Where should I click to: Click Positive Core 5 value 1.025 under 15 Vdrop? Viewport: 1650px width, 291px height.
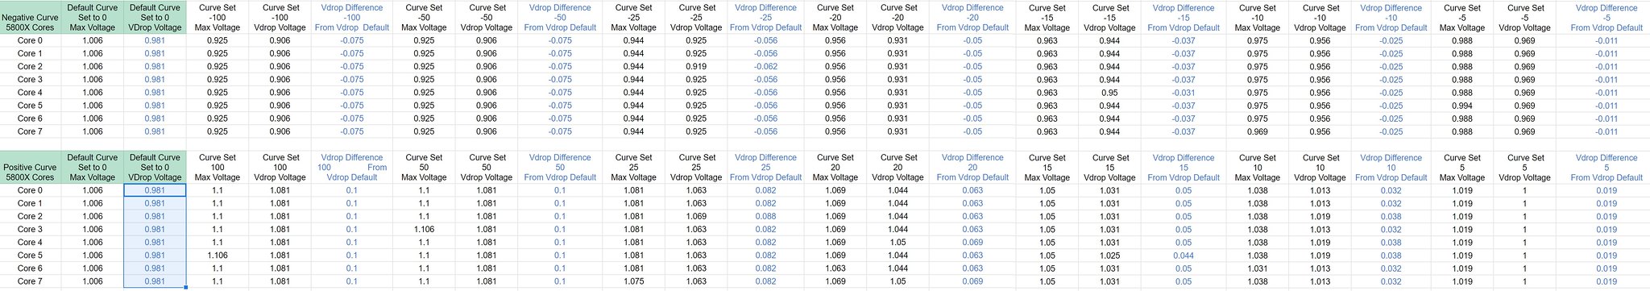(1109, 256)
